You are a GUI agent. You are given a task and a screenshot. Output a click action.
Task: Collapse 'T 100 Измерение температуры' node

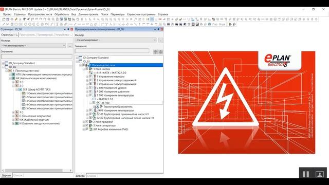(x=87, y=96)
